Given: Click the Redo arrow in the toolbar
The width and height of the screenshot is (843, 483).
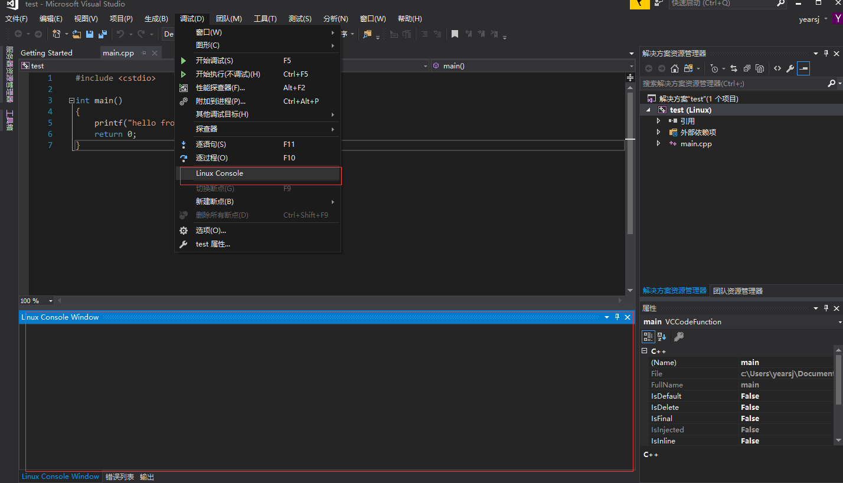Looking at the screenshot, I should [141, 34].
